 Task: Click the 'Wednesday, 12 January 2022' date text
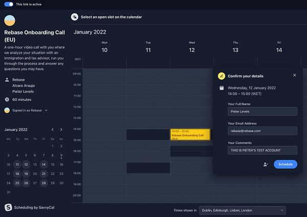click(x=252, y=88)
